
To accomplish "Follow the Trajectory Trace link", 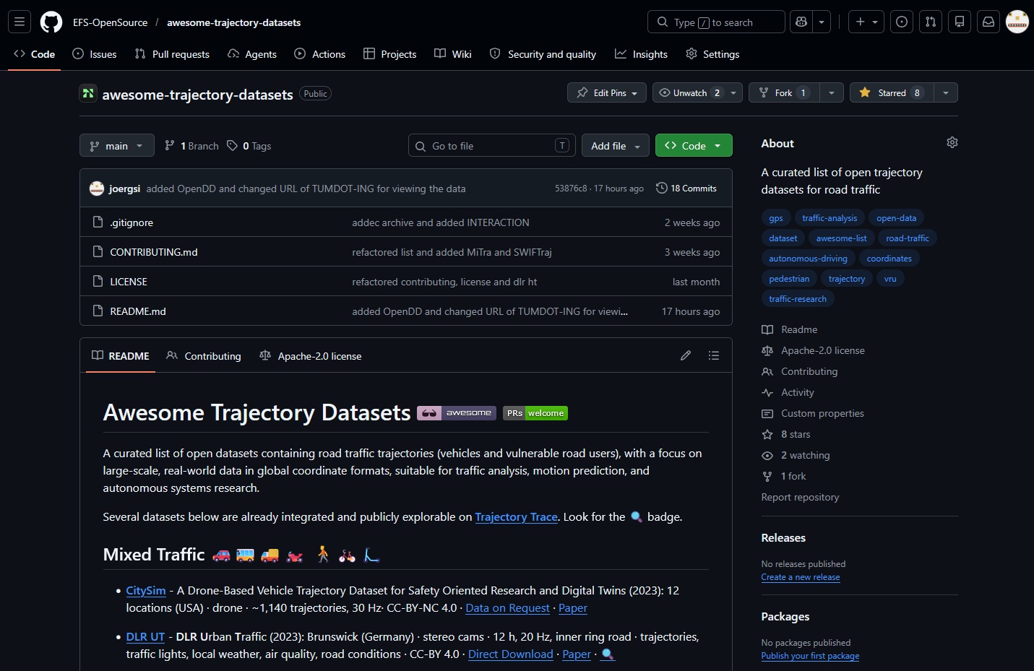I will [x=516, y=516].
